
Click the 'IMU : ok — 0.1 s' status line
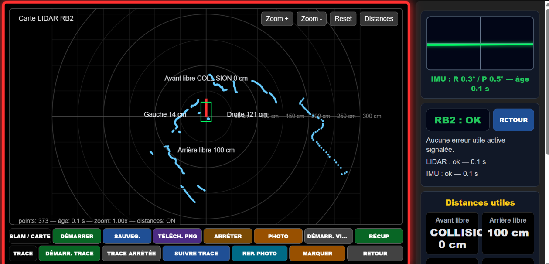(x=452, y=174)
